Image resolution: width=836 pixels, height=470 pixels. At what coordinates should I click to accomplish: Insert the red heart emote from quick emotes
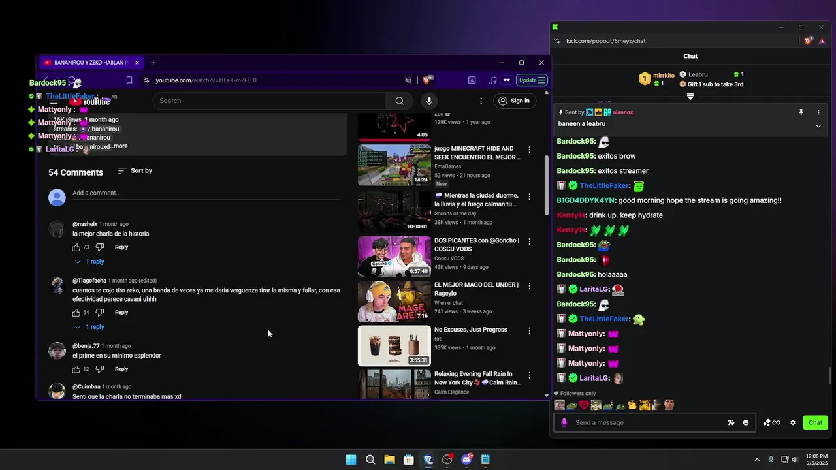584,405
